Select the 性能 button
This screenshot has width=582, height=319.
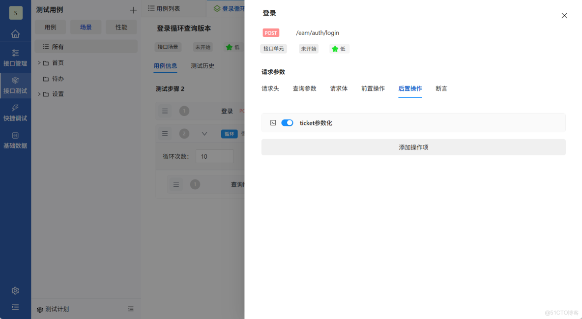click(x=121, y=27)
